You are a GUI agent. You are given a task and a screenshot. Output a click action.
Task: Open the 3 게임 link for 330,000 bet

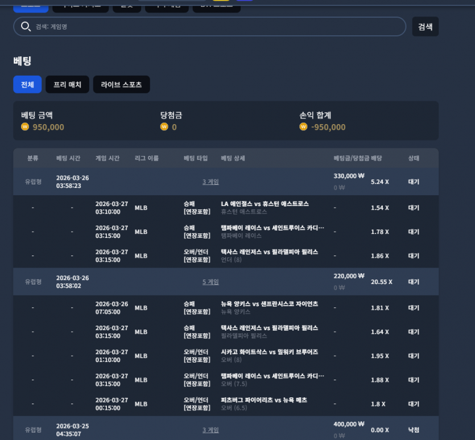210,182
